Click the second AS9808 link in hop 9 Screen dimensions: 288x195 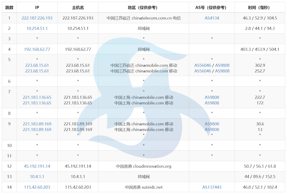coord(212,130)
